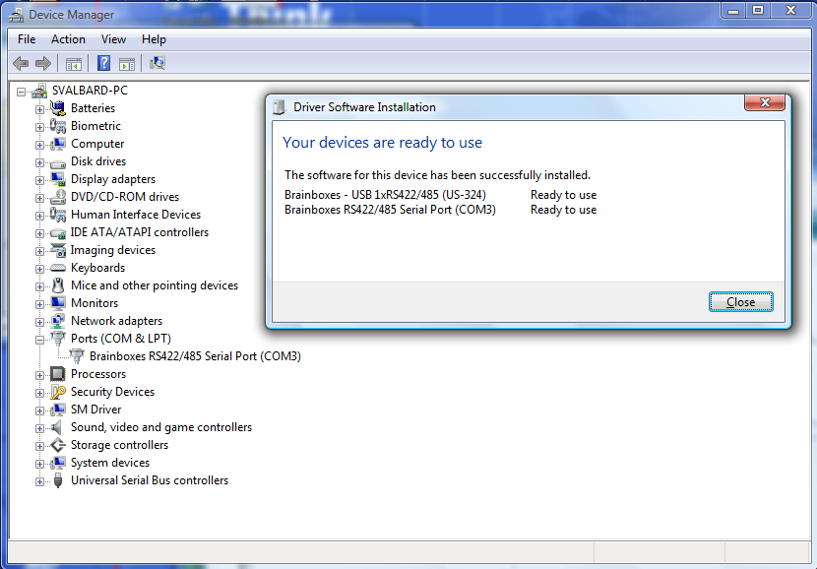This screenshot has height=569, width=817.
Task: Open the Action menu
Action: tap(68, 39)
